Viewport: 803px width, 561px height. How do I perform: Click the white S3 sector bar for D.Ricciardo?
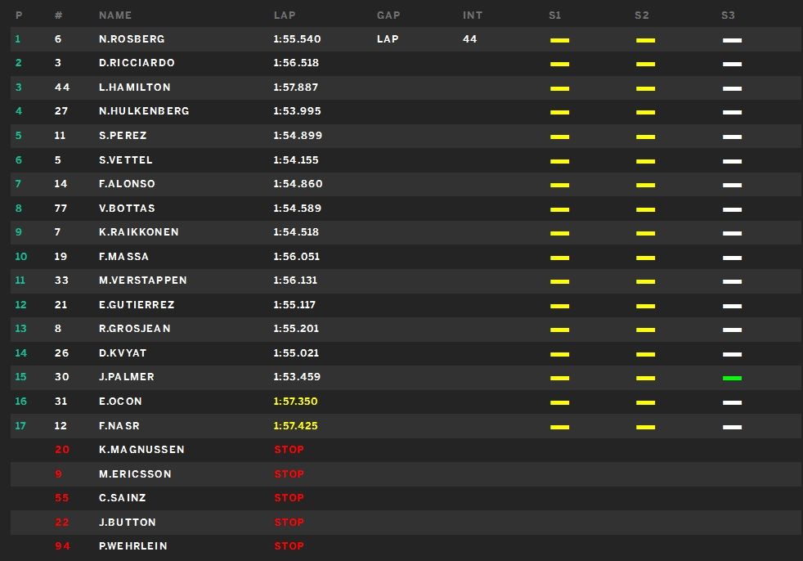732,64
